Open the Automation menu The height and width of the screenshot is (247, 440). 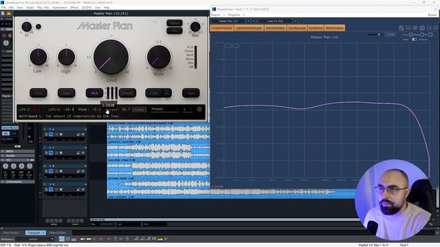coord(60,8)
